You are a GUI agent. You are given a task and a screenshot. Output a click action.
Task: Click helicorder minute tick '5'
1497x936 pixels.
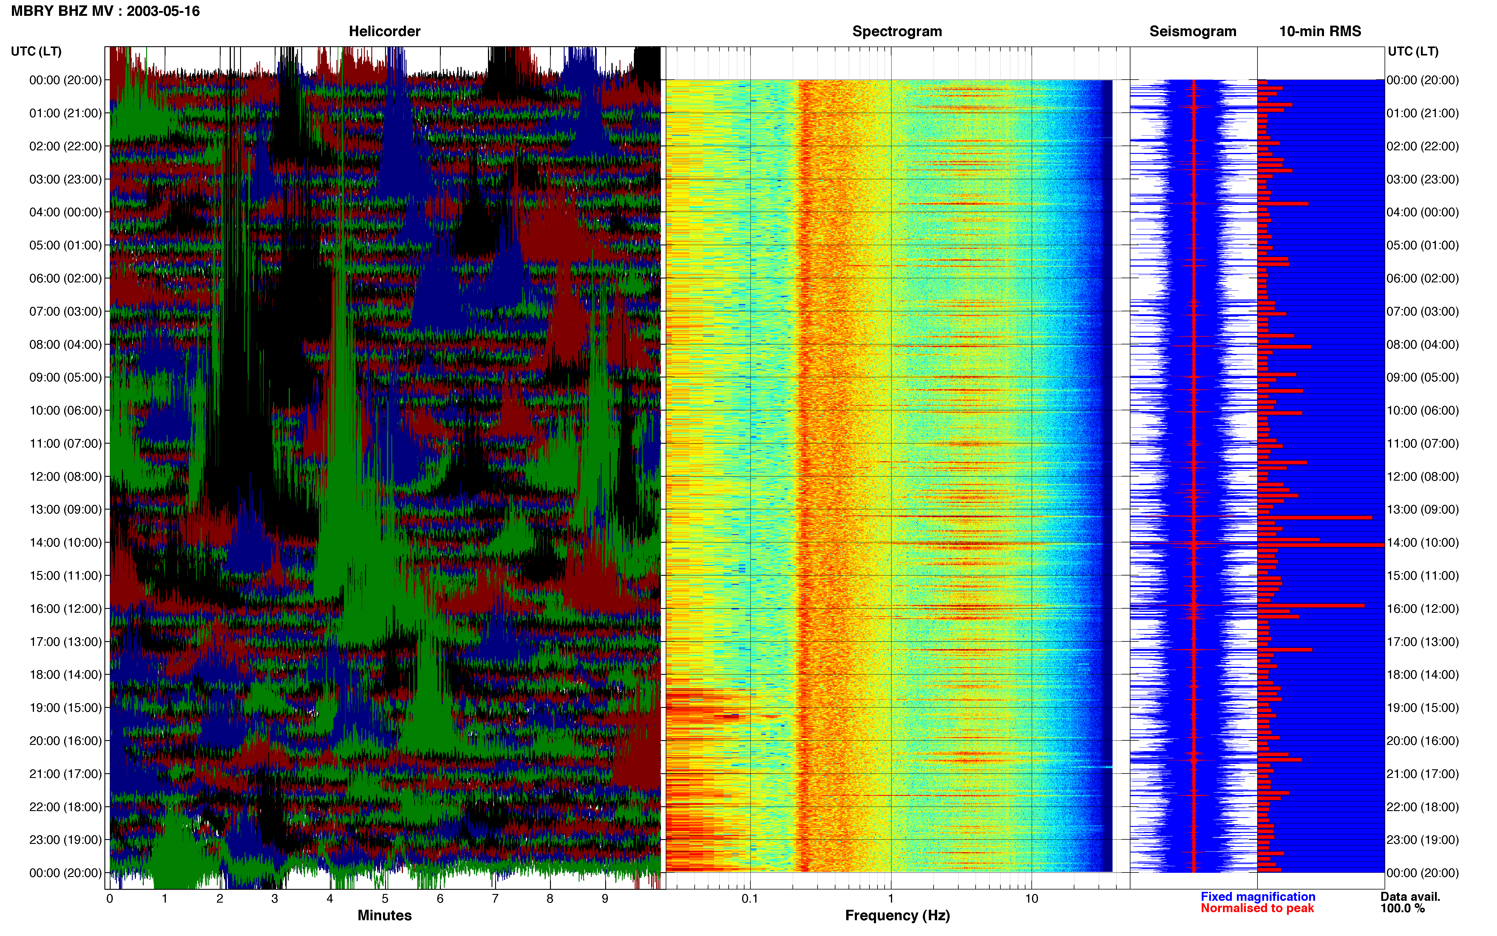385,899
